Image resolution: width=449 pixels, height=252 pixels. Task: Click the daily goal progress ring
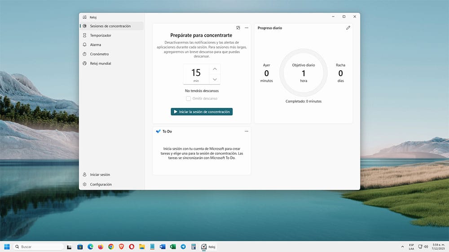pos(303,73)
